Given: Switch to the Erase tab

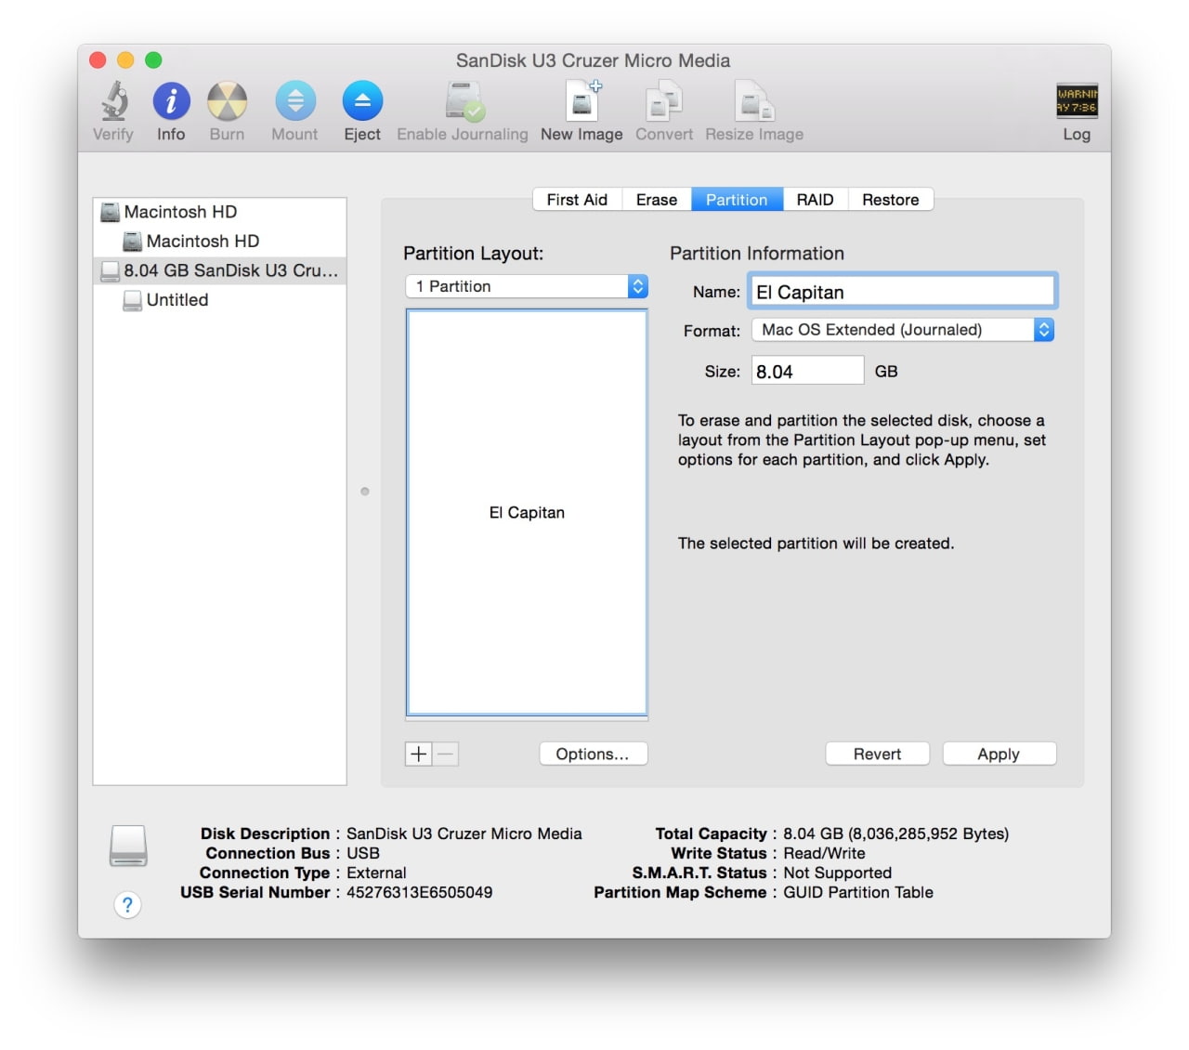Looking at the screenshot, I should tap(656, 200).
